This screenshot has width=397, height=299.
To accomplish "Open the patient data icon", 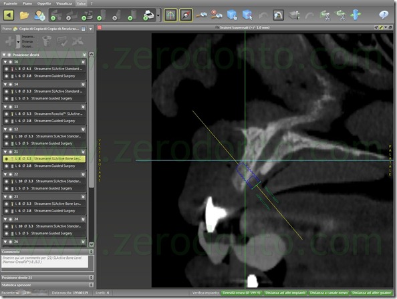I will tap(39, 15).
